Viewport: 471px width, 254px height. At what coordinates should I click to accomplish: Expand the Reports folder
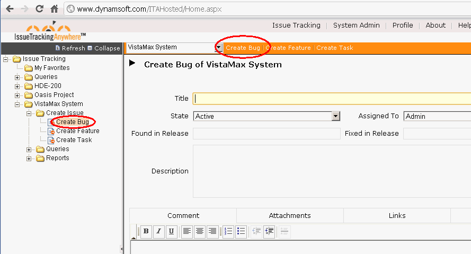pyautogui.click(x=29, y=159)
